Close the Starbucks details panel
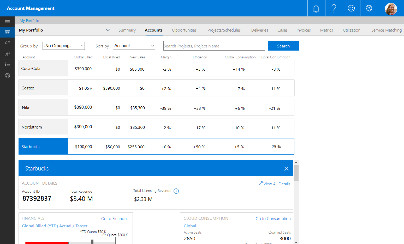The height and width of the screenshot is (244, 404). (x=286, y=169)
